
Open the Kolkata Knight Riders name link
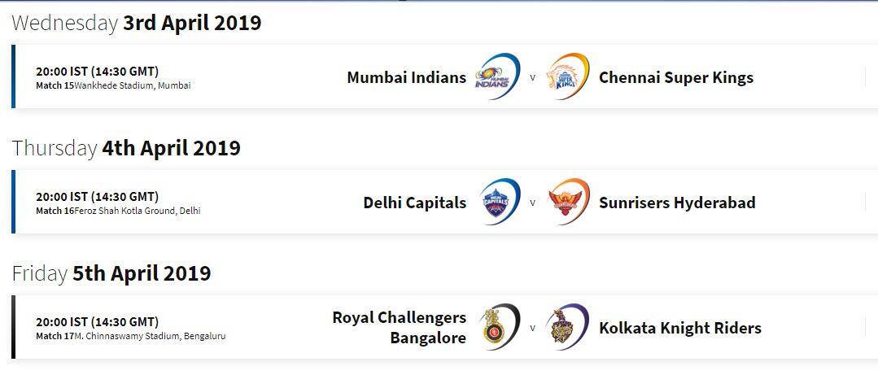tap(679, 328)
